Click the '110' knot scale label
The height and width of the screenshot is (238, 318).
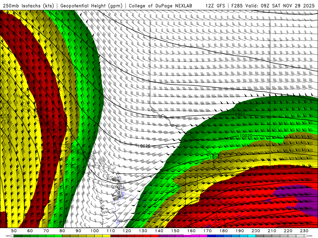click(111, 231)
